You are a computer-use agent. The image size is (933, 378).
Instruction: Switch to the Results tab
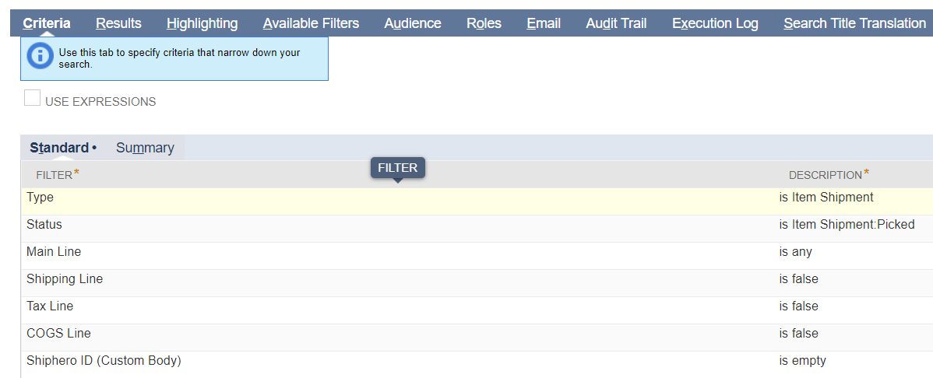point(118,23)
